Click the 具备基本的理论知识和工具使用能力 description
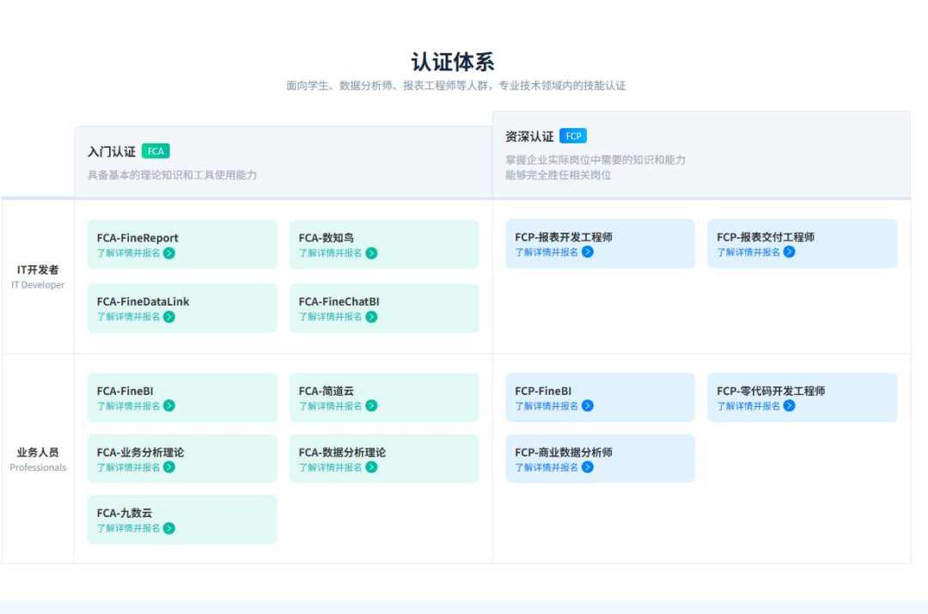Image resolution: width=928 pixels, height=614 pixels. tap(172, 175)
